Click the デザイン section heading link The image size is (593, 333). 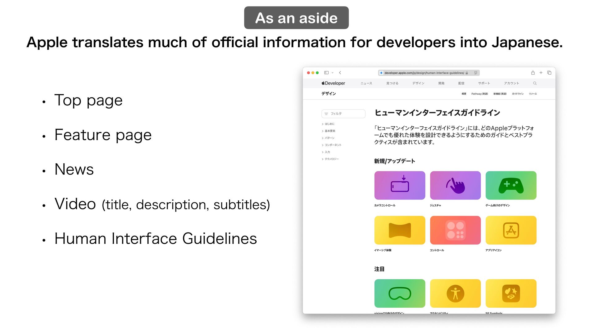click(x=328, y=93)
